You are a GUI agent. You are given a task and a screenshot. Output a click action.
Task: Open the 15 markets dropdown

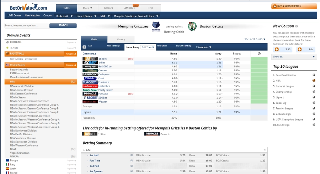point(203,47)
